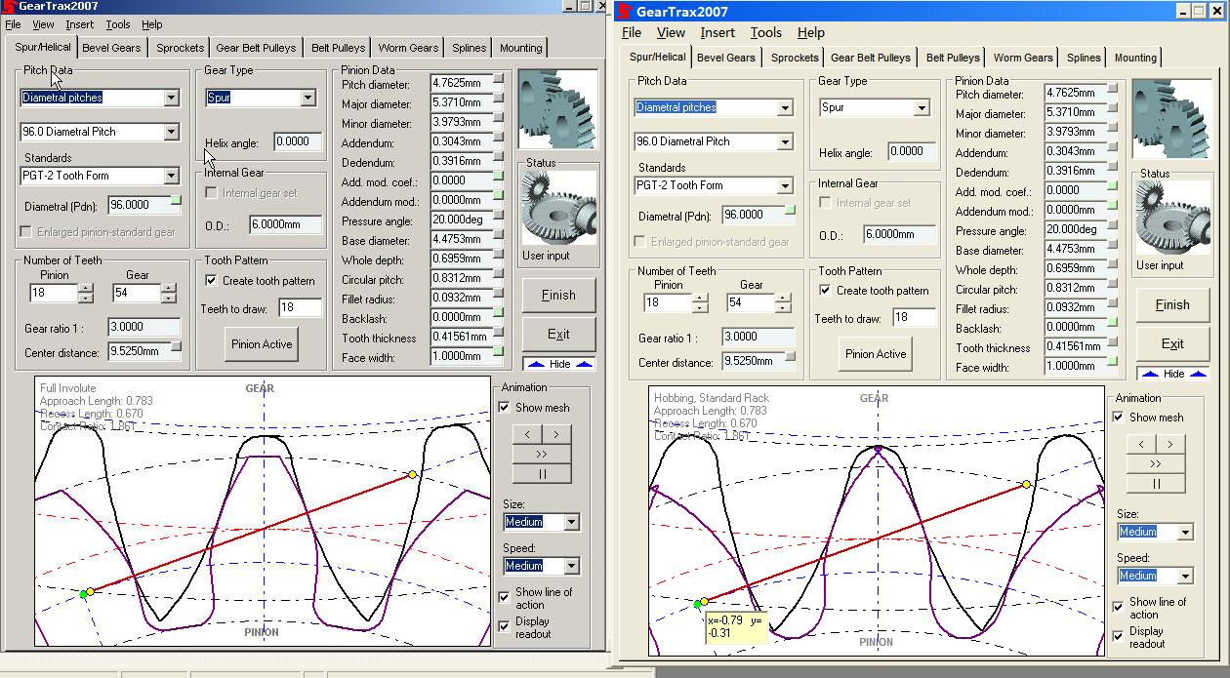The height and width of the screenshot is (678, 1230).
Task: Click Hide button in right window
Action: point(1173,374)
